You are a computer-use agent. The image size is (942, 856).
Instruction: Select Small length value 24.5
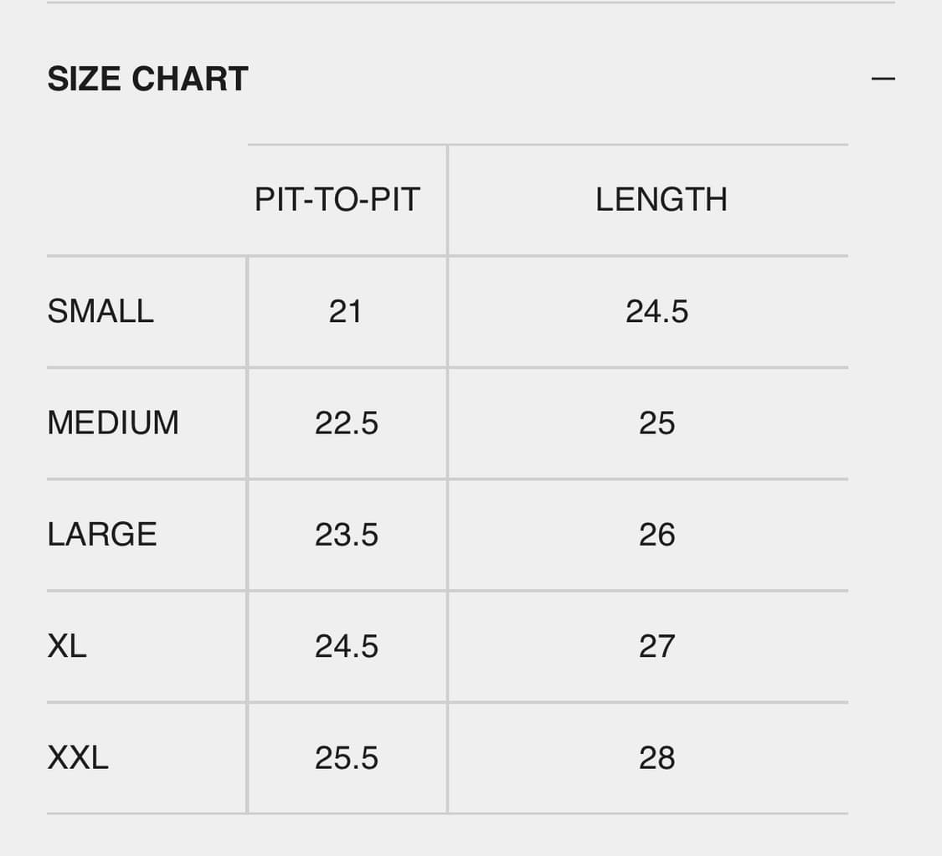tap(656, 311)
